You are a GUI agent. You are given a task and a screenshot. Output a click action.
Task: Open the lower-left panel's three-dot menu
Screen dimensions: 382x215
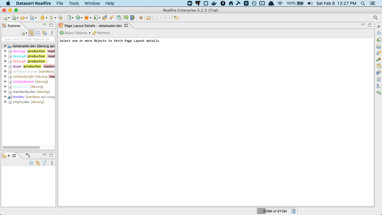(52, 163)
